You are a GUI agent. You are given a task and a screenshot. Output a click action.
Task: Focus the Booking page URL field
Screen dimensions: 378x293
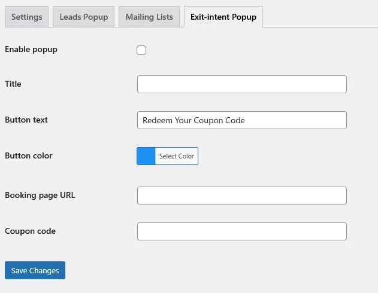pyautogui.click(x=241, y=196)
